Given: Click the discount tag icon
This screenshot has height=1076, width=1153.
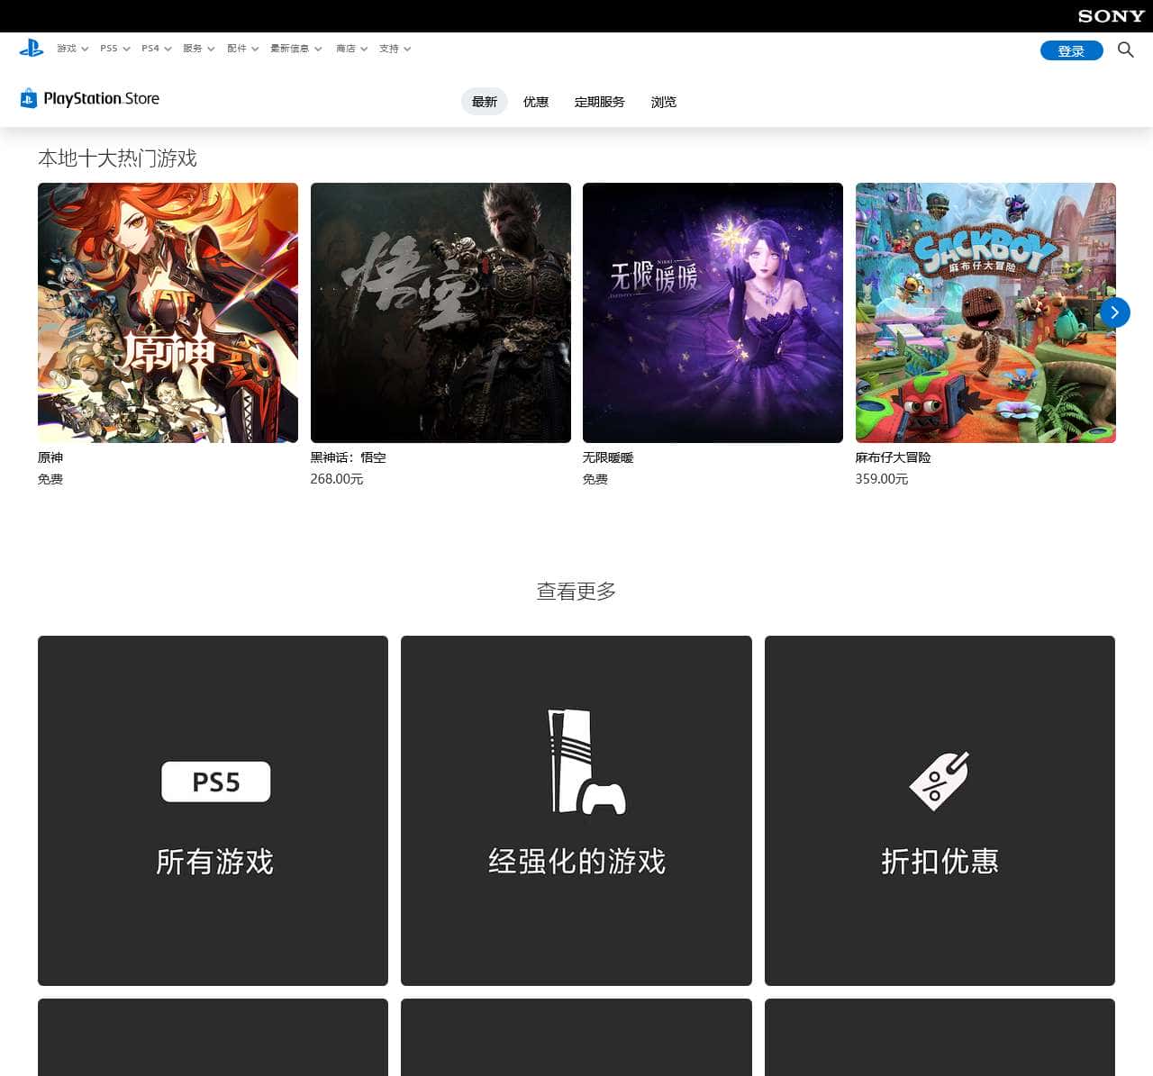Looking at the screenshot, I should 940,780.
